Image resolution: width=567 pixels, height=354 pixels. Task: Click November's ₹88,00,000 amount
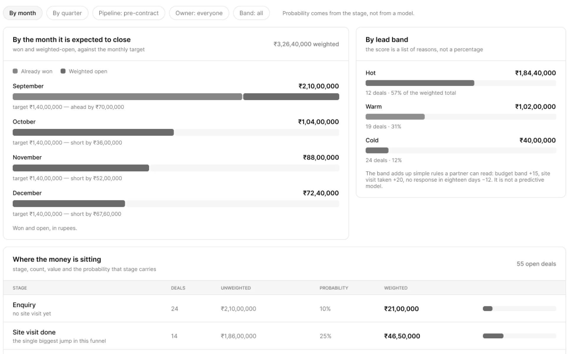point(321,158)
